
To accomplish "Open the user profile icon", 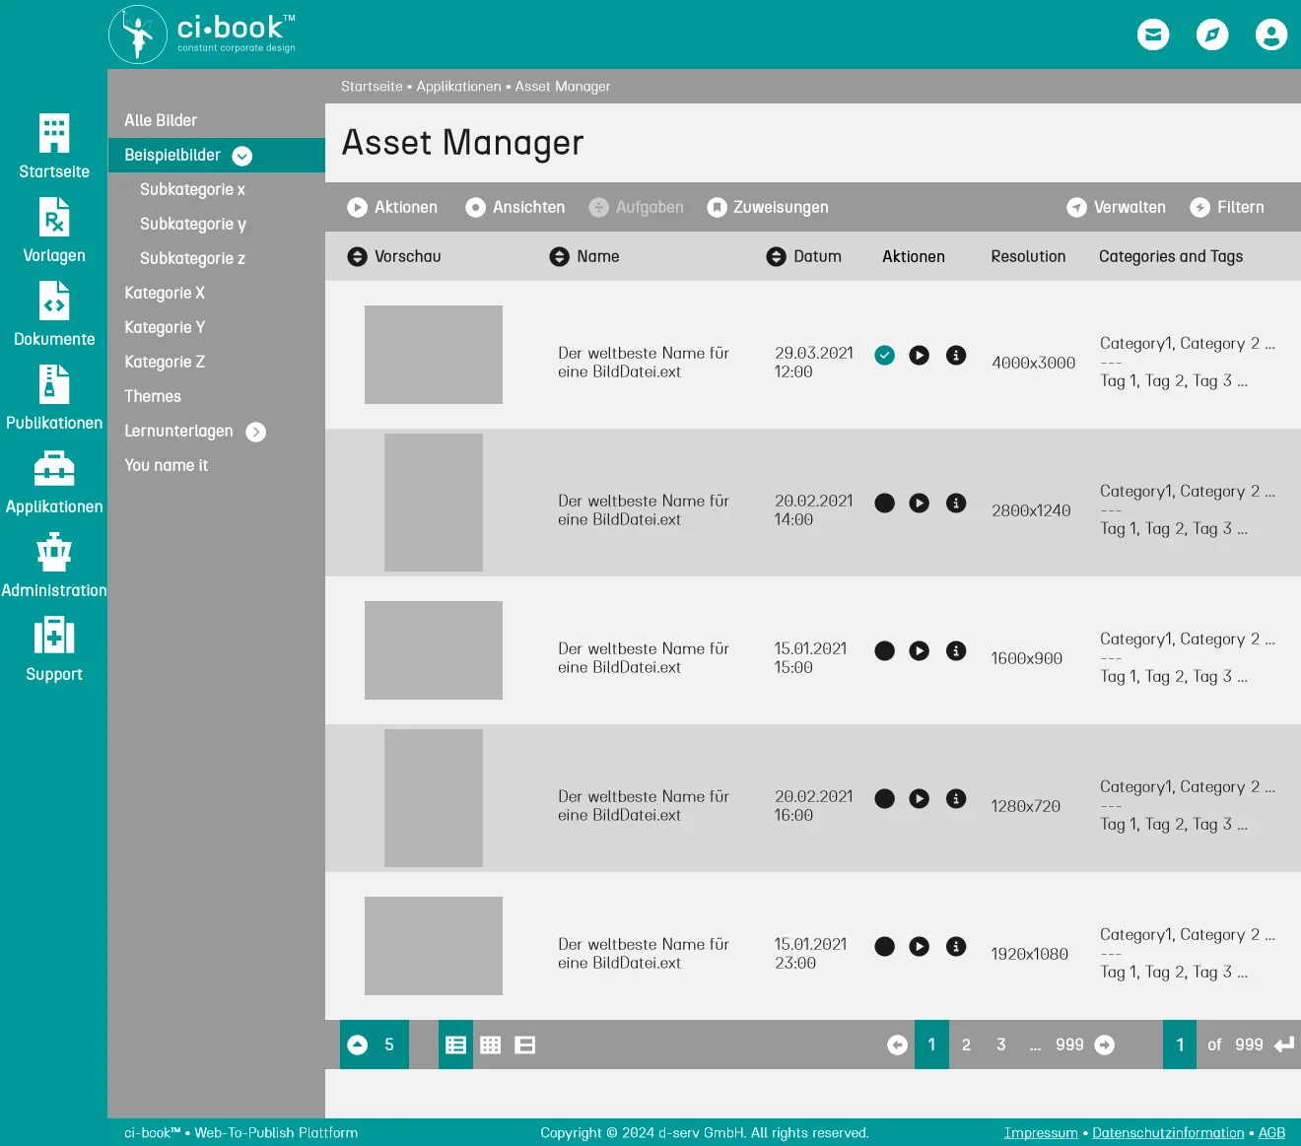I will [1271, 34].
